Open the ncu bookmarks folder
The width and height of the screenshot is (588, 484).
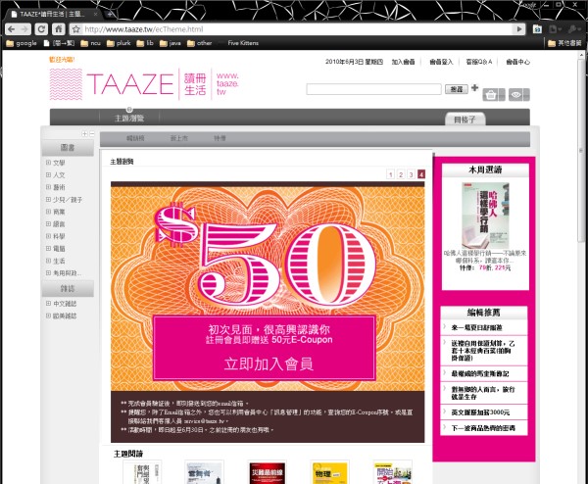point(91,43)
